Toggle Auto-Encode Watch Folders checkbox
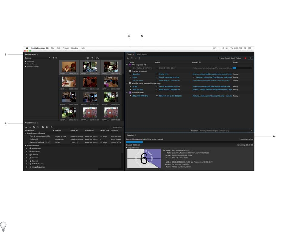 click(x=219, y=58)
